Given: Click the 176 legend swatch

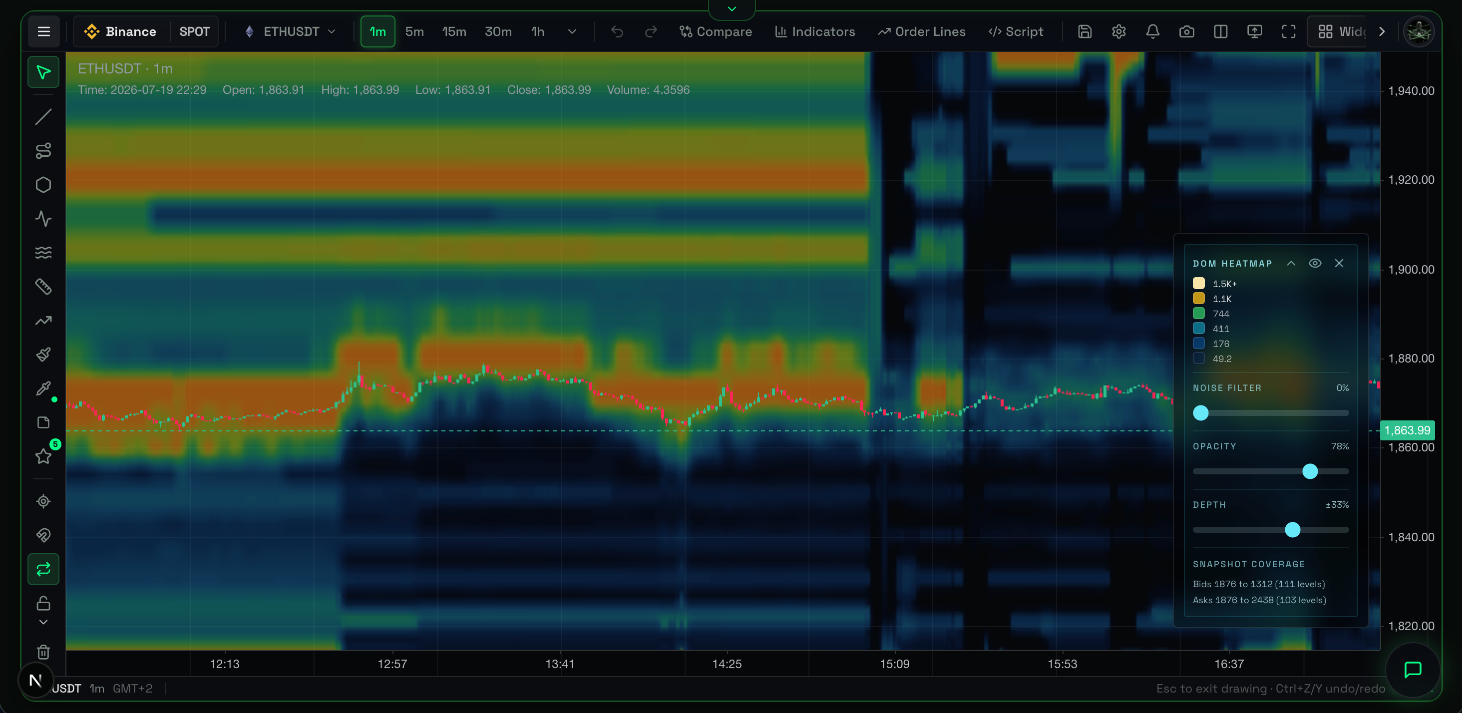Looking at the screenshot, I should pyautogui.click(x=1199, y=344).
